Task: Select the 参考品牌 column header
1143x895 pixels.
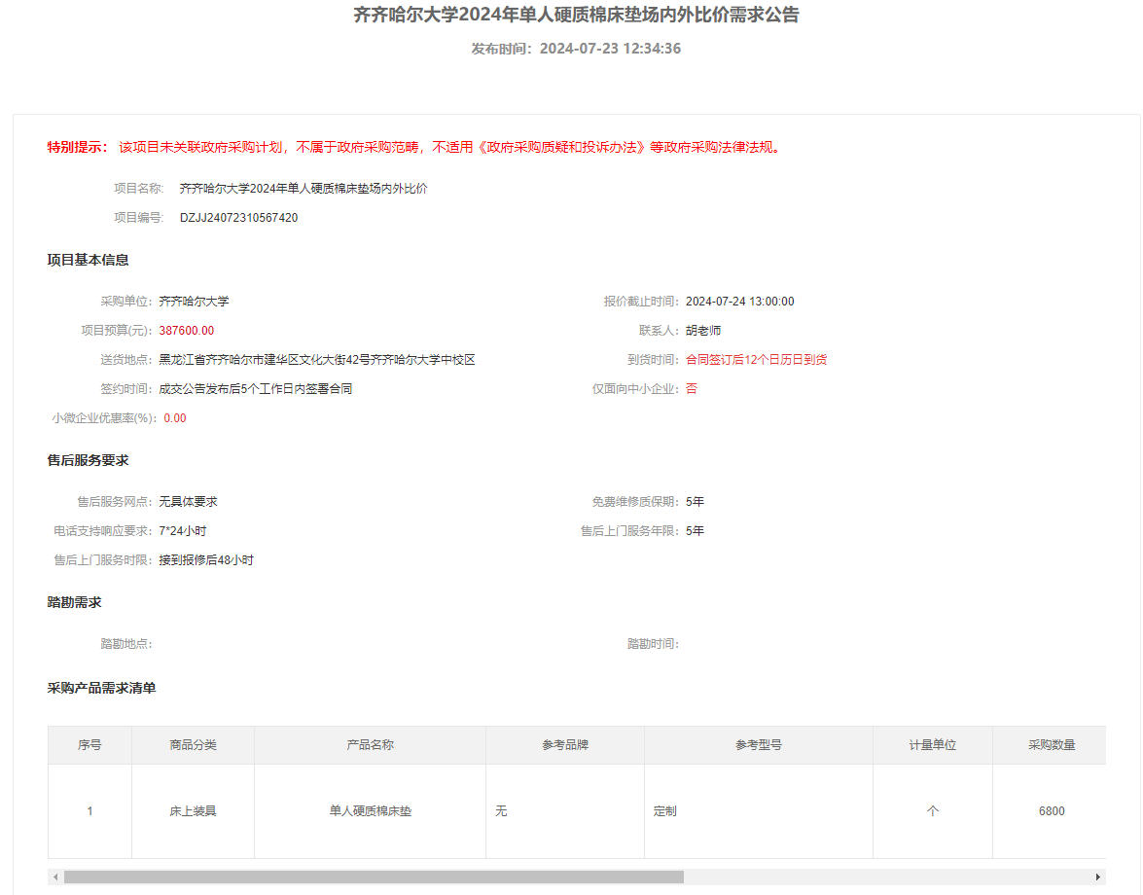Action: (x=565, y=745)
